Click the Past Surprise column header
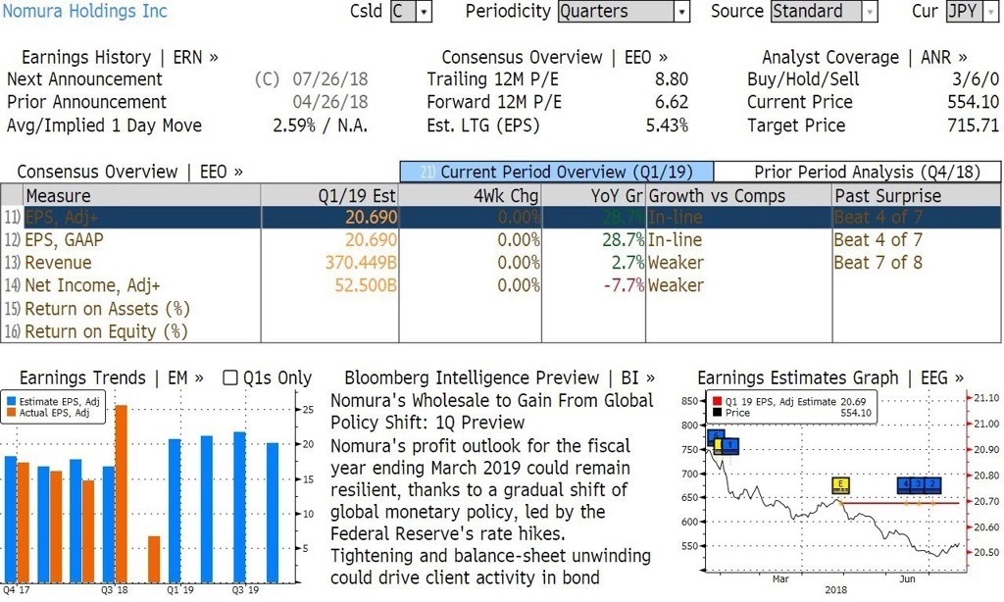The image size is (1004, 602). coord(917,195)
